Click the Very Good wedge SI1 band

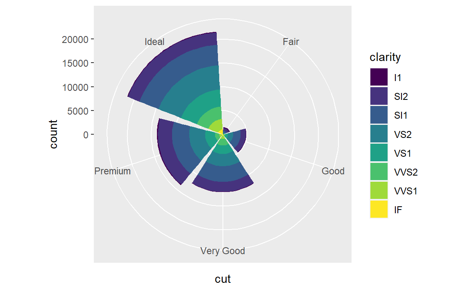coord(223,174)
